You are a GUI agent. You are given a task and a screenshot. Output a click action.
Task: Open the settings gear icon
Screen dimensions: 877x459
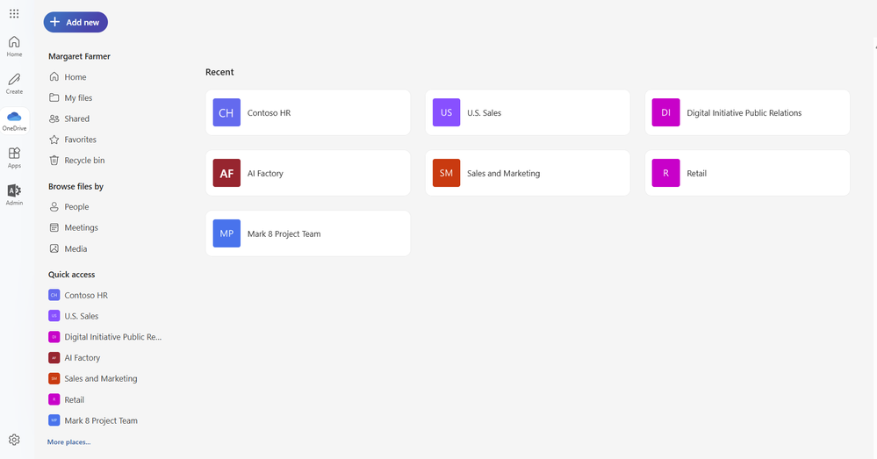tap(14, 440)
